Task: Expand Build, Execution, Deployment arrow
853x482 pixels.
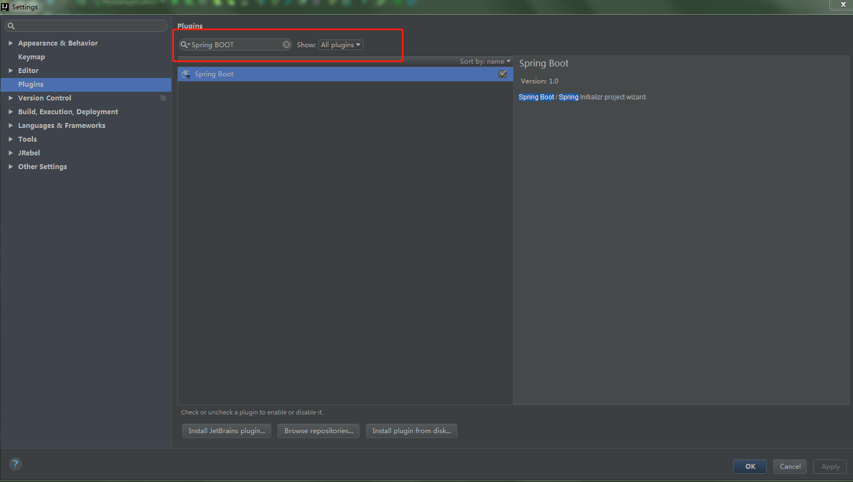Action: pyautogui.click(x=10, y=111)
